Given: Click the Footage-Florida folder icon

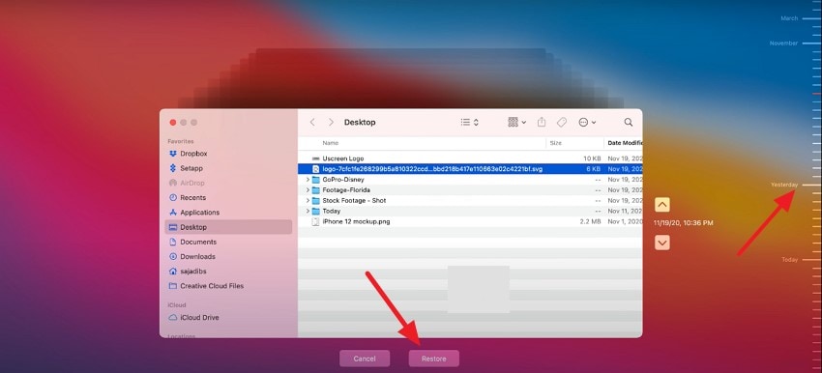Looking at the screenshot, I should [315, 189].
